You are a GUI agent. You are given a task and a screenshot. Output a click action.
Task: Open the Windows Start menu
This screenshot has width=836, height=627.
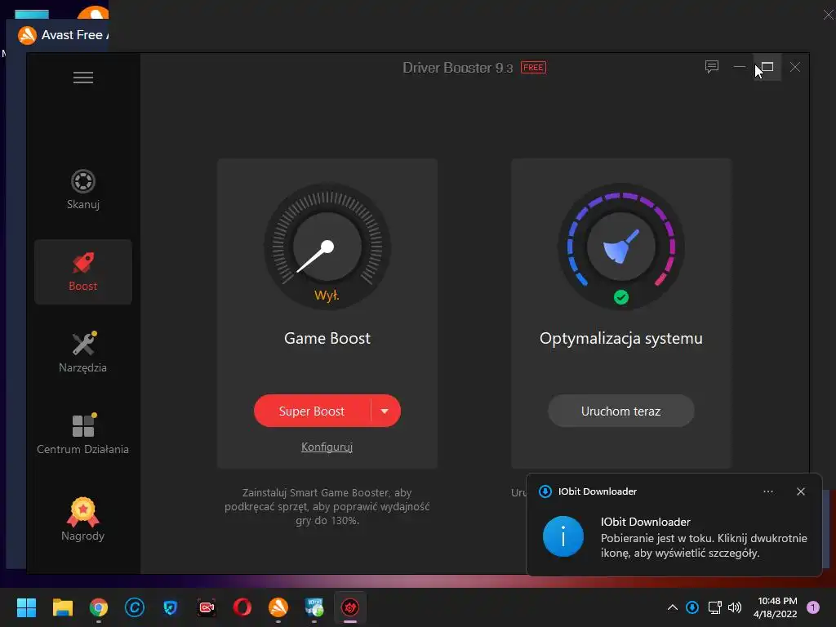point(26,607)
